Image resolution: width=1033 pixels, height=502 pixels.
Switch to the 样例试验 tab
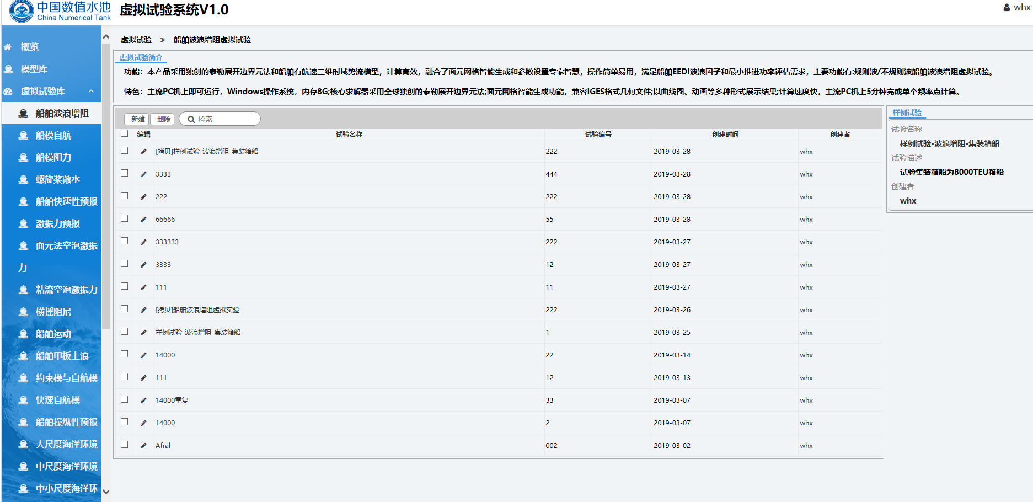[x=907, y=113]
